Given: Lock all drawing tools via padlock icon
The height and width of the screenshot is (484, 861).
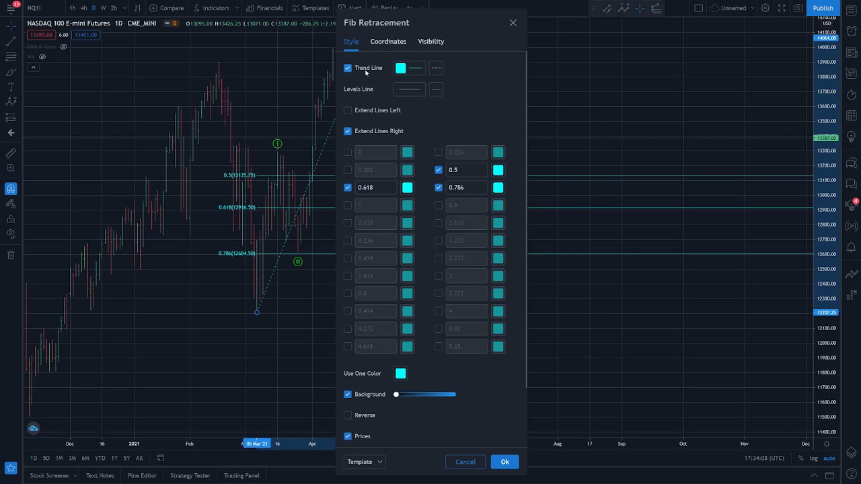Looking at the screenshot, I should coord(11,219).
